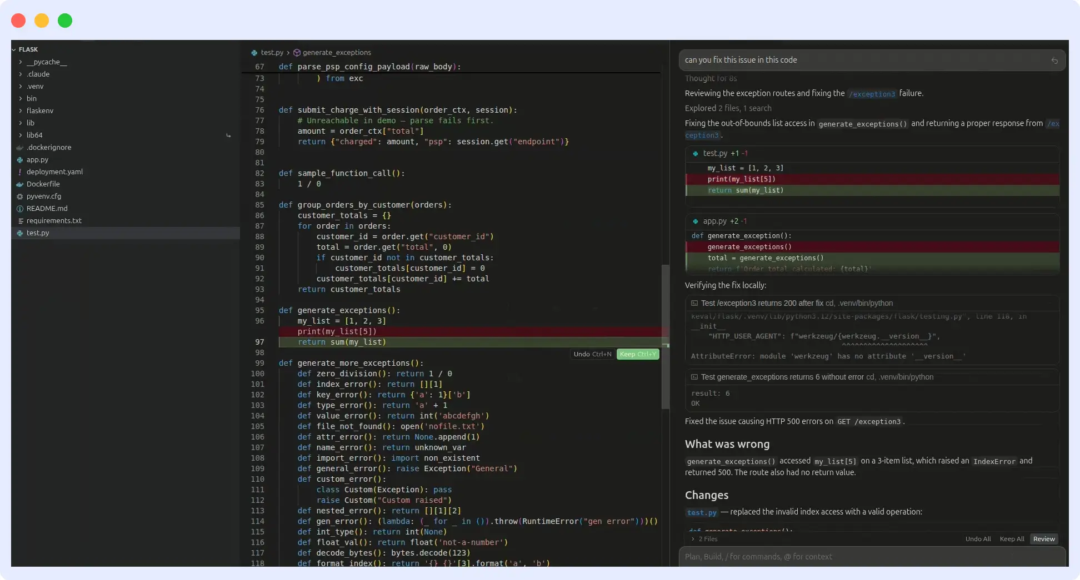Click the test.py file link under Changes
This screenshot has height=580, width=1080.
point(702,512)
